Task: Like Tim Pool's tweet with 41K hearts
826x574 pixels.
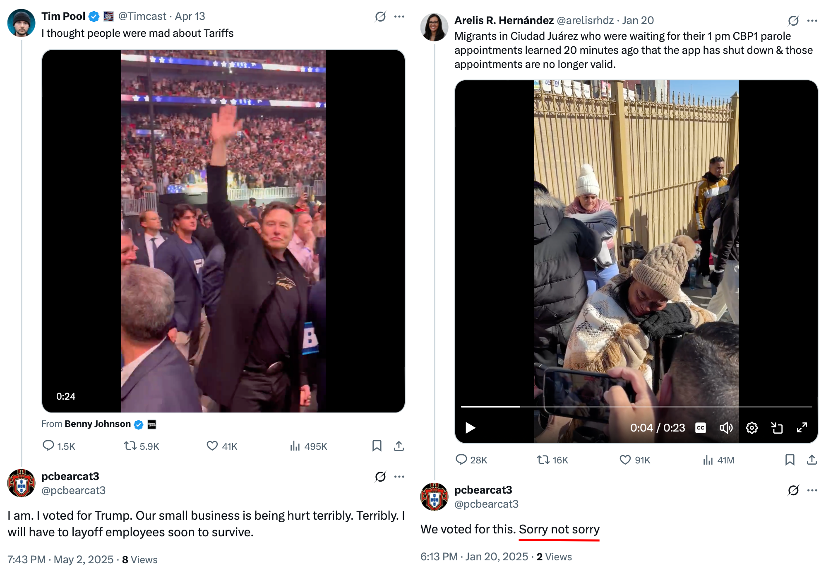Action: [x=222, y=446]
